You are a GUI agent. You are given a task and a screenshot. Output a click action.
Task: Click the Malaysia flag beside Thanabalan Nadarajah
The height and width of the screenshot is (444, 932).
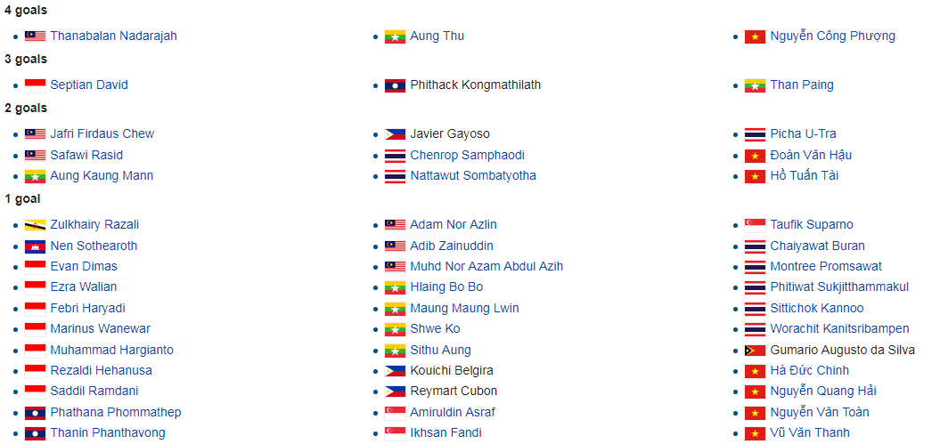tap(35, 36)
